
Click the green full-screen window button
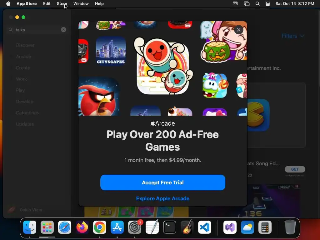click(23, 17)
